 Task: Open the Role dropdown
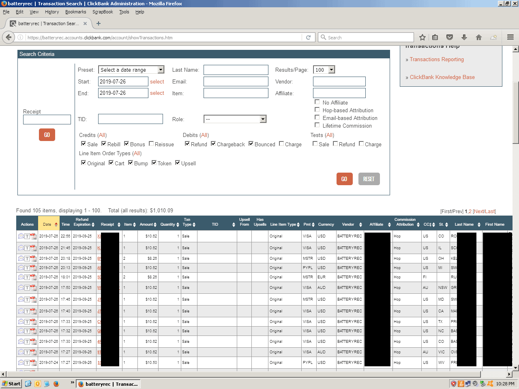click(x=235, y=119)
